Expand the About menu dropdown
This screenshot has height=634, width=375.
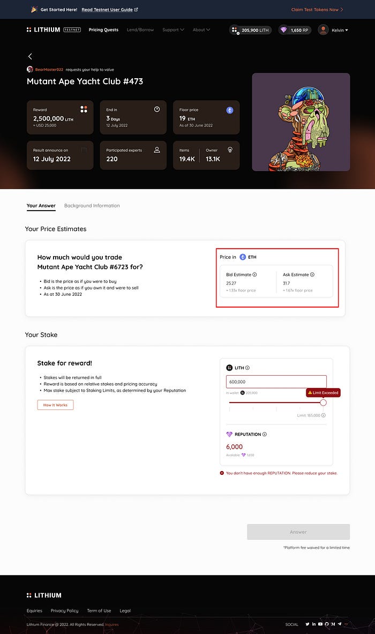201,30
